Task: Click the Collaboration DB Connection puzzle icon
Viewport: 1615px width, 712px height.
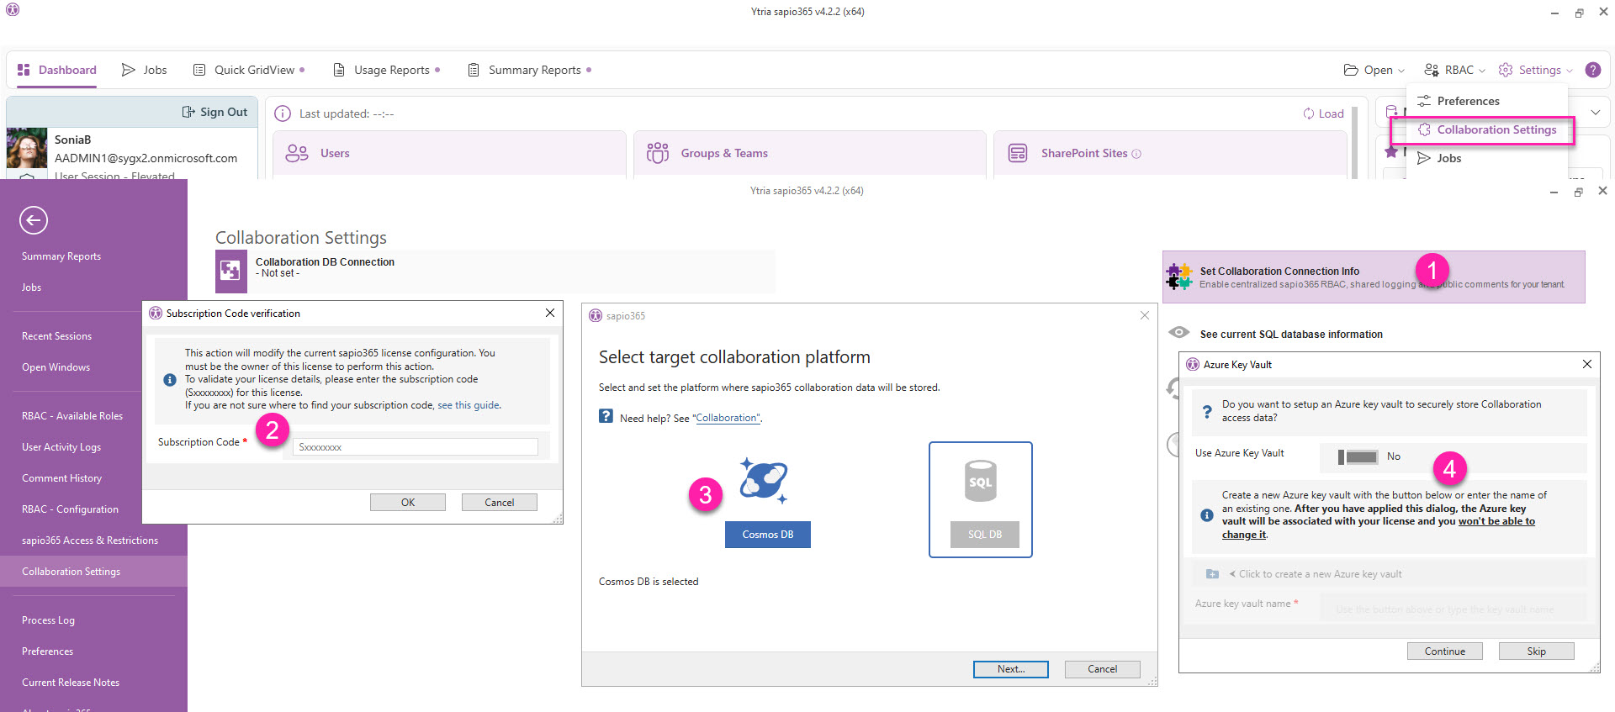Action: click(x=230, y=271)
